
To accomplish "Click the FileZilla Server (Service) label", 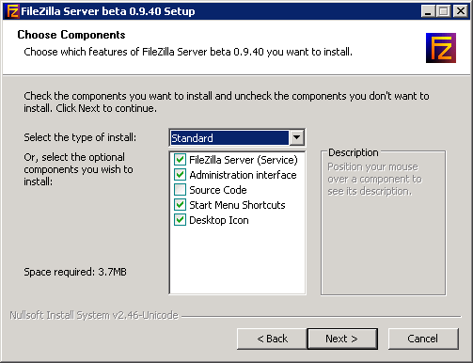I will [244, 160].
